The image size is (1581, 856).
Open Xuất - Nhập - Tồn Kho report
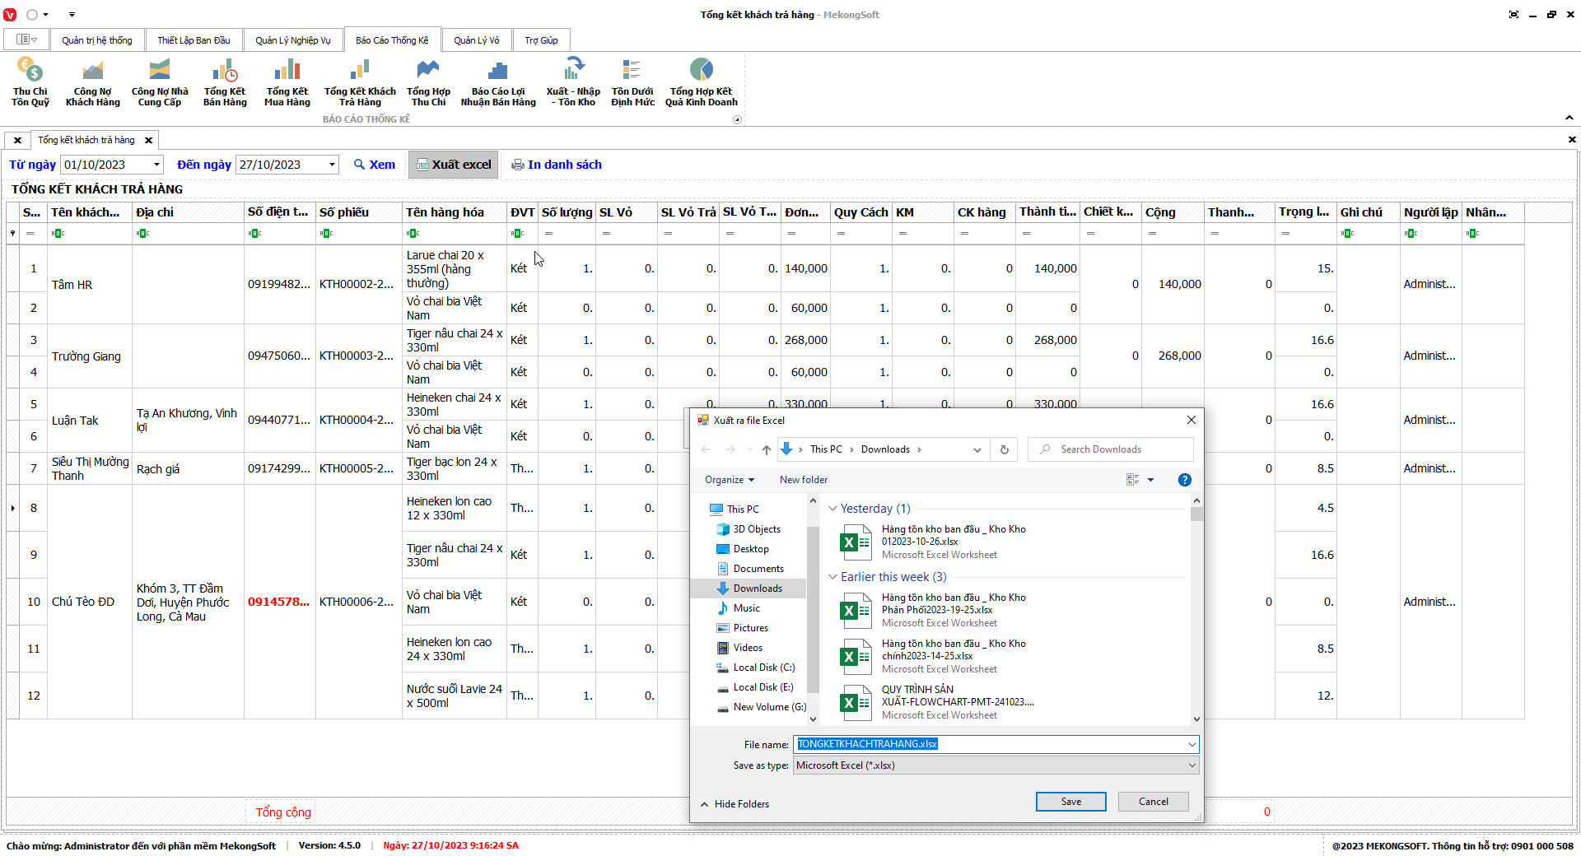point(573,81)
